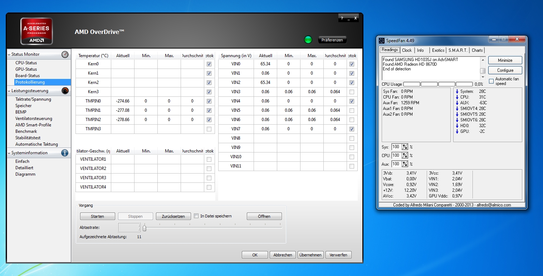Adjust the Sys fan speed stepper
543x276 pixels.
tap(405, 147)
